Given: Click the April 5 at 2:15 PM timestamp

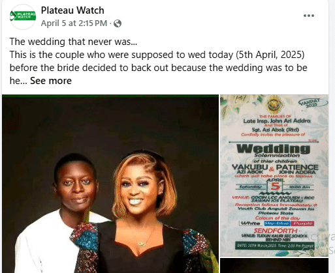Looking at the screenshot, I should [74, 23].
